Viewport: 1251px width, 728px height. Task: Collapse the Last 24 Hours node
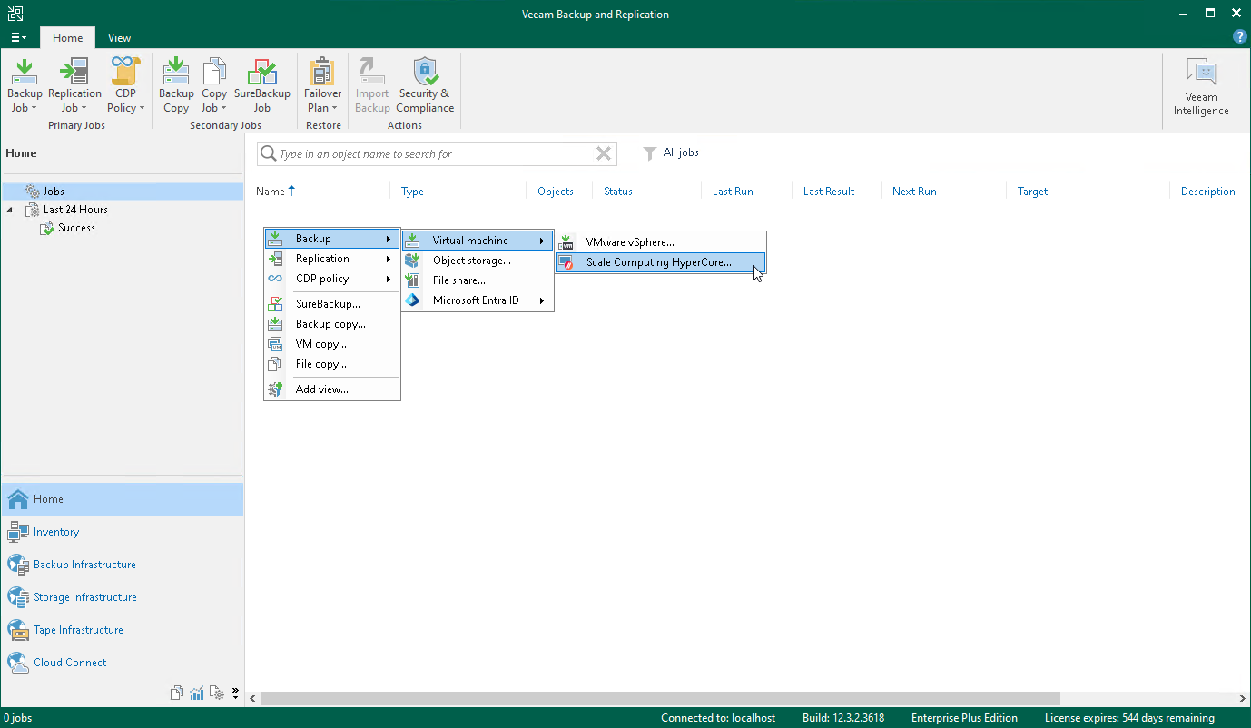[x=10, y=210]
